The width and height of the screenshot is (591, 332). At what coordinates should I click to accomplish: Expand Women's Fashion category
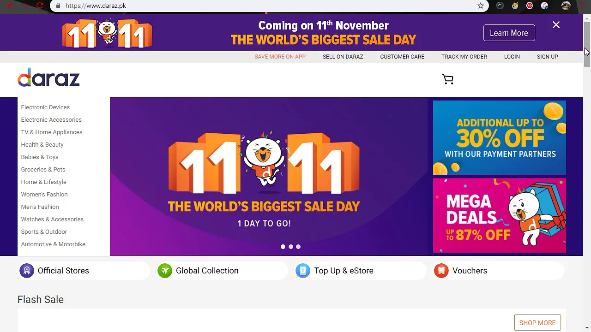click(44, 194)
